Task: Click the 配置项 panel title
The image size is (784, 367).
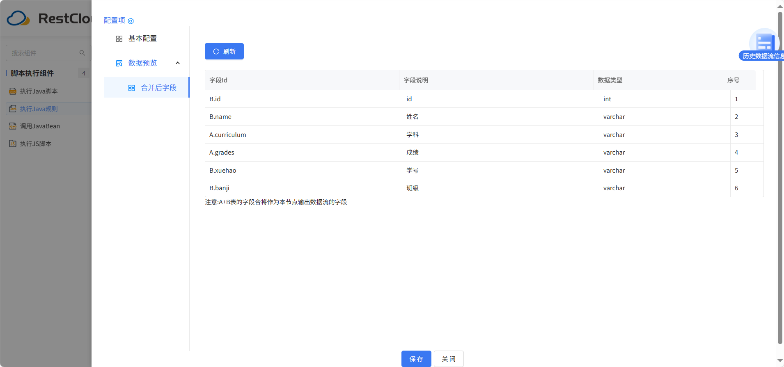Action: (x=115, y=21)
